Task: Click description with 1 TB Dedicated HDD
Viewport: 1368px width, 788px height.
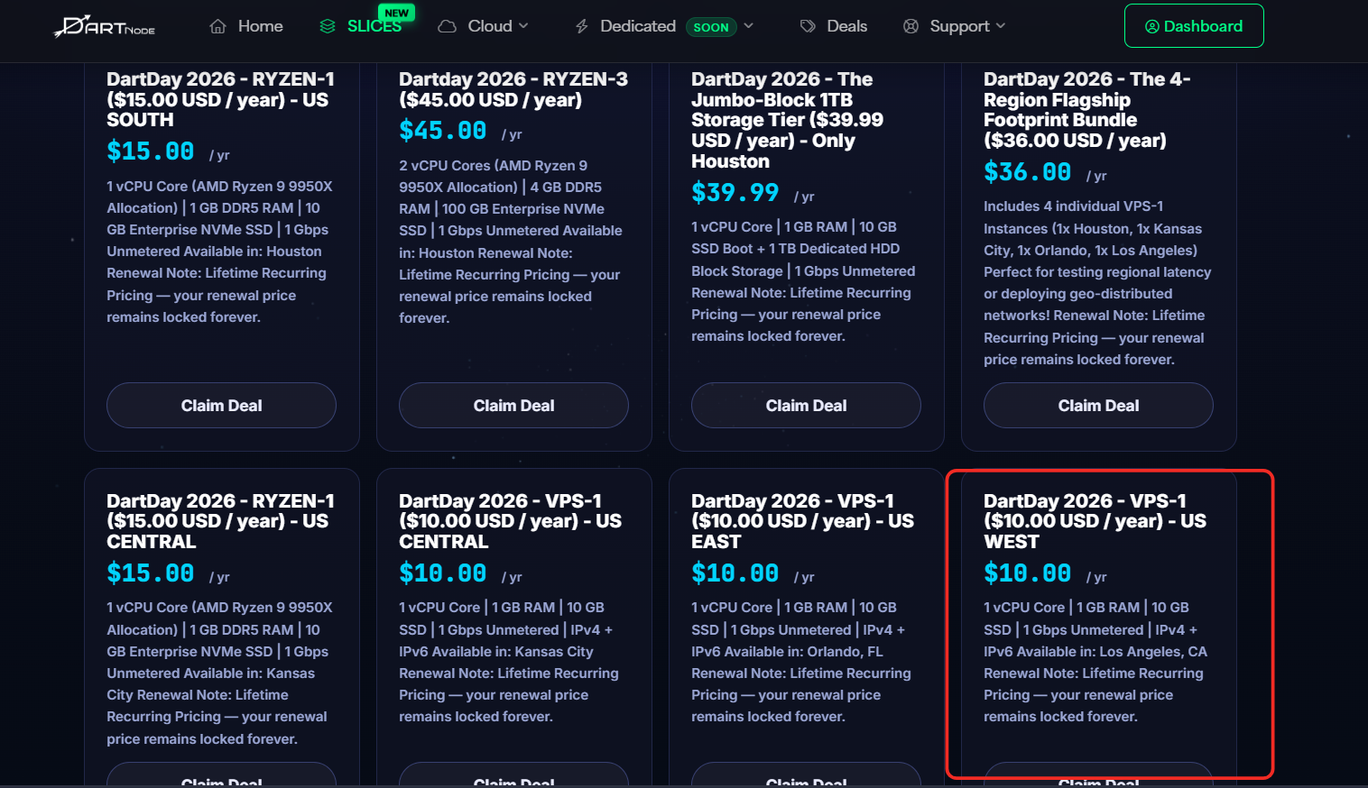Action: [x=803, y=281]
